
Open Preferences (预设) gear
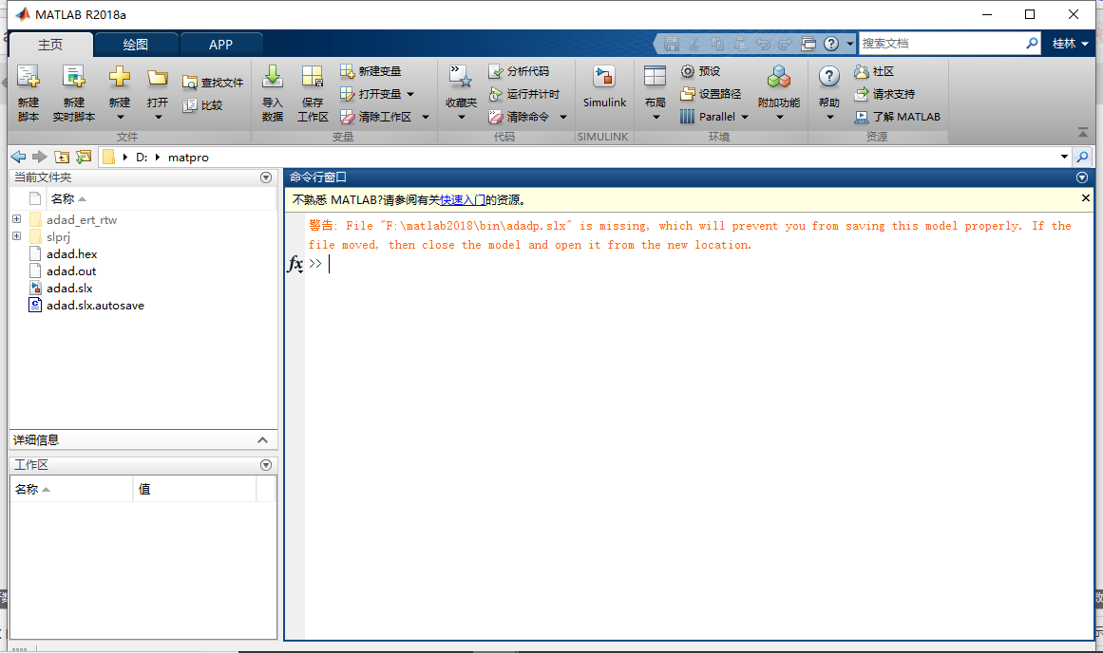point(700,71)
